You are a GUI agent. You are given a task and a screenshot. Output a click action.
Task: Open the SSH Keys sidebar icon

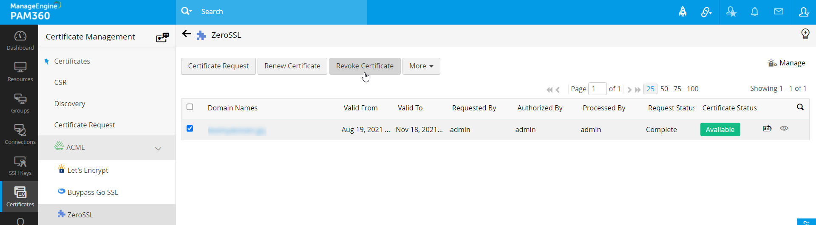20,166
